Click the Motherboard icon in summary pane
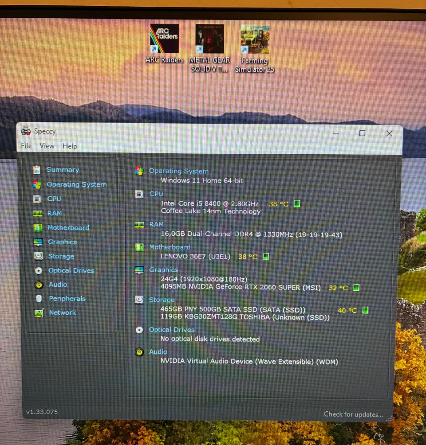This screenshot has height=445, width=426. point(139,247)
